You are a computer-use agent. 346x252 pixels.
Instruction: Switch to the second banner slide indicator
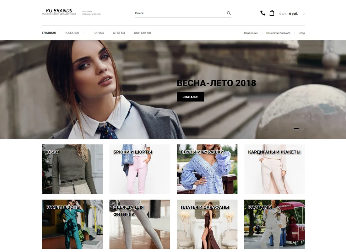[x=302, y=128]
